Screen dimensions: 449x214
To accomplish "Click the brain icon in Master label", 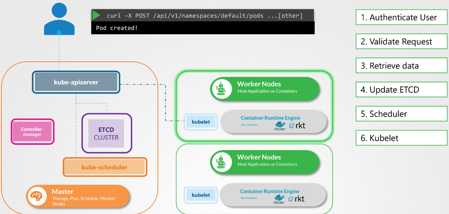I will click(x=38, y=195).
